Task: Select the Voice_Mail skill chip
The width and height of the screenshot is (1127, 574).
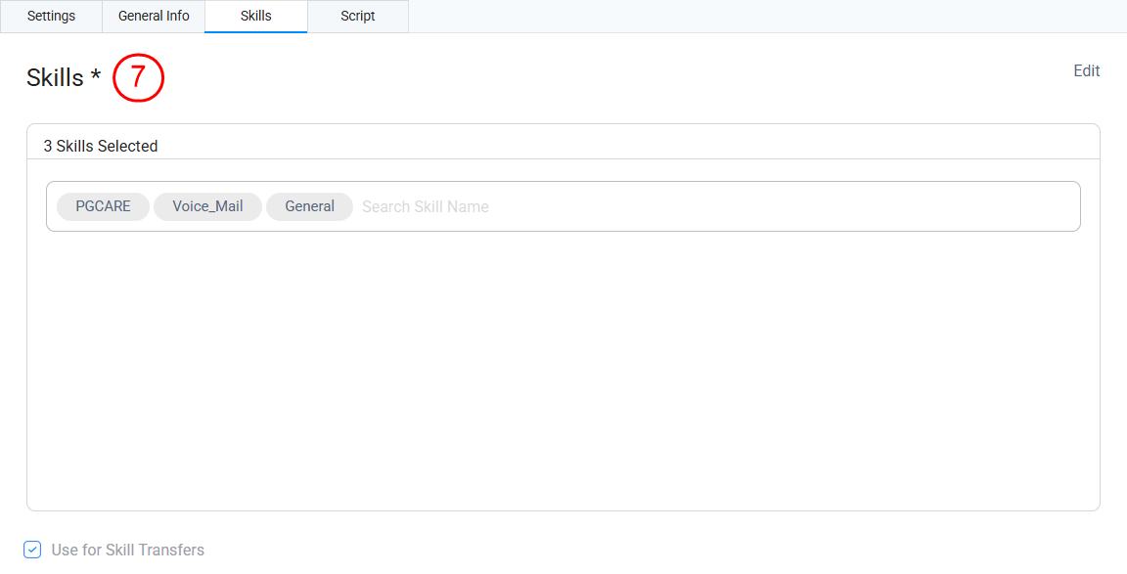Action: click(x=207, y=206)
